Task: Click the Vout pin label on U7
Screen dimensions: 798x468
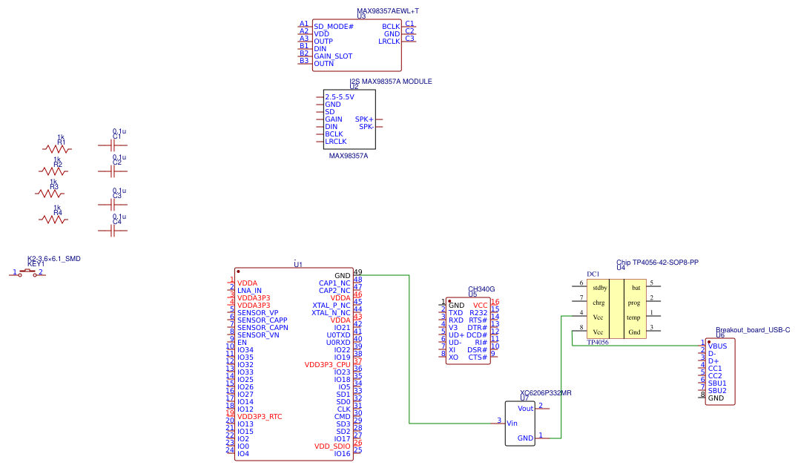Action: click(525, 409)
